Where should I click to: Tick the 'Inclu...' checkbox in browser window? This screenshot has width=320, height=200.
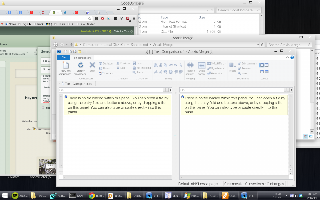click(x=43, y=108)
